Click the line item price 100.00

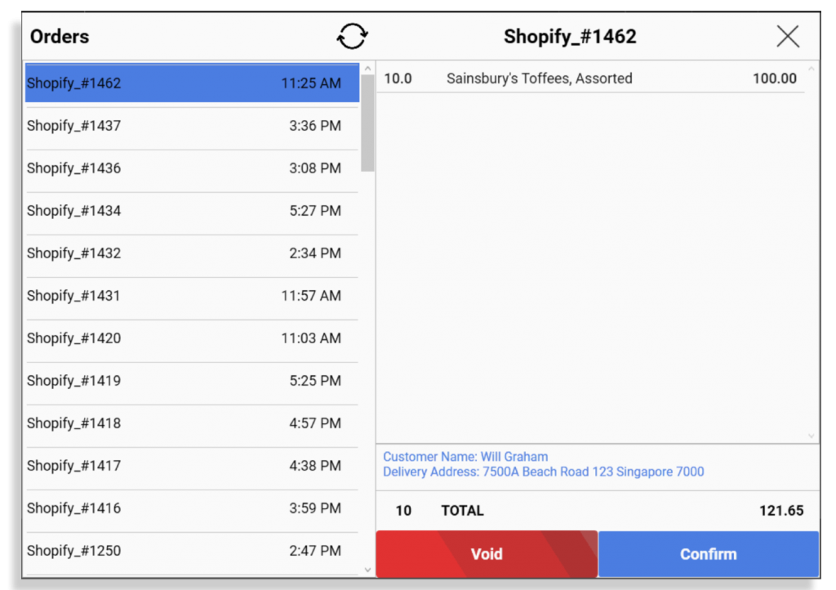click(775, 78)
